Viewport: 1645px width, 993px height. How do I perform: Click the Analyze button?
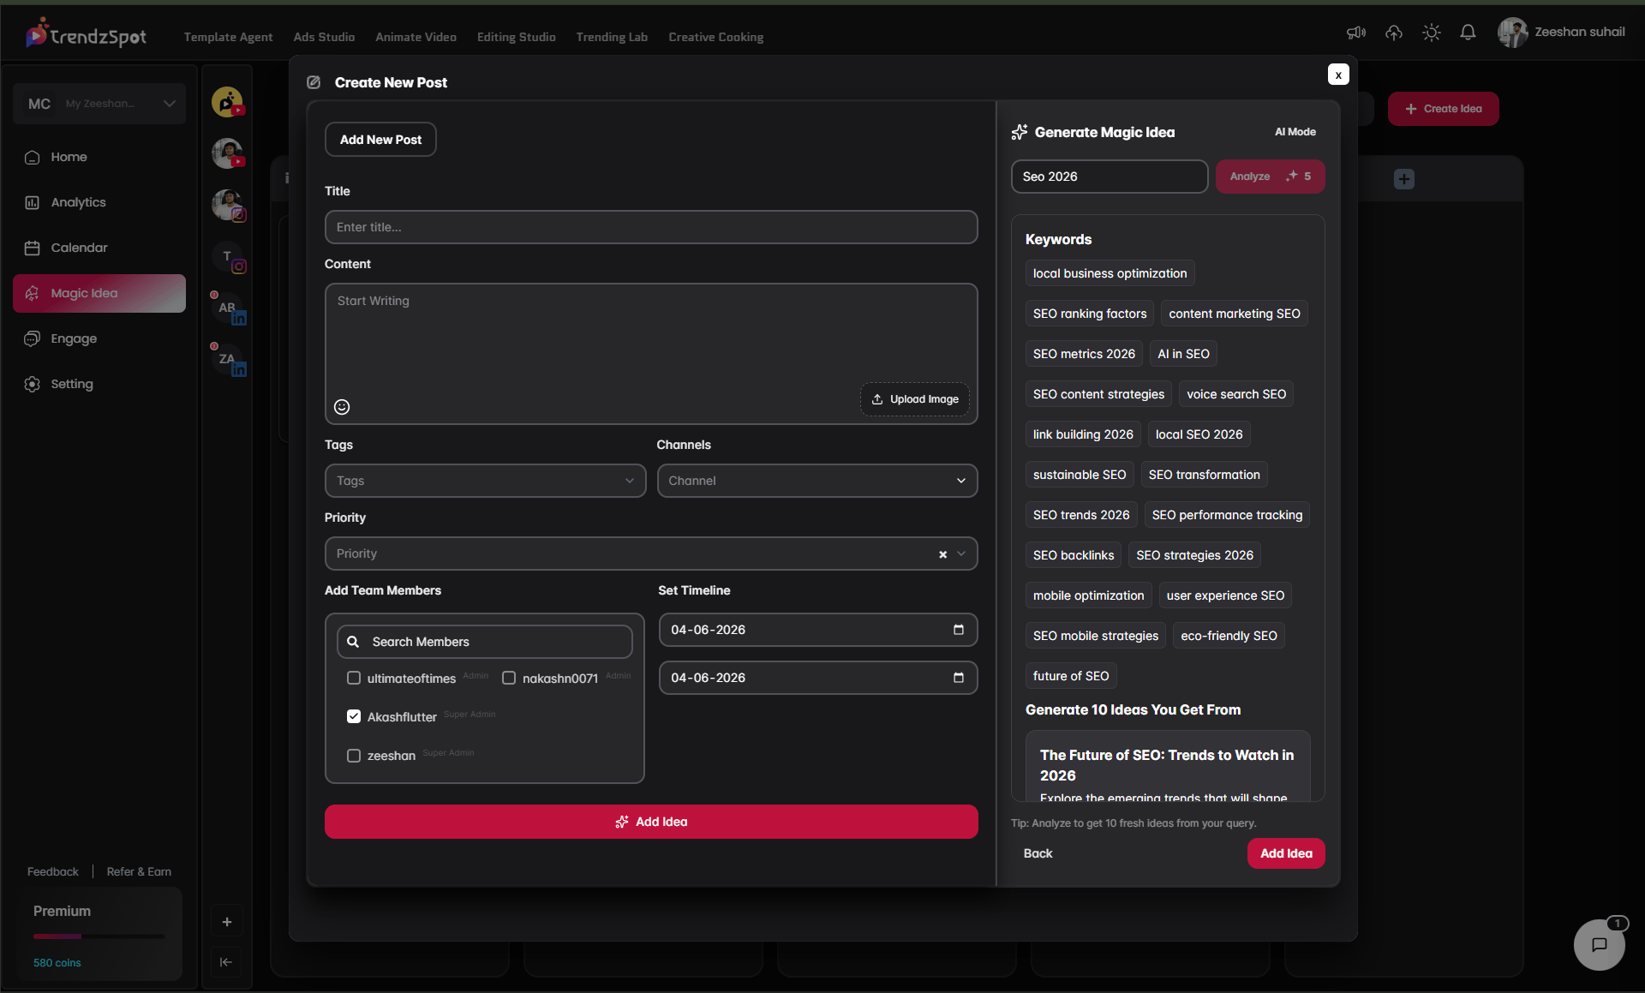click(x=1271, y=176)
